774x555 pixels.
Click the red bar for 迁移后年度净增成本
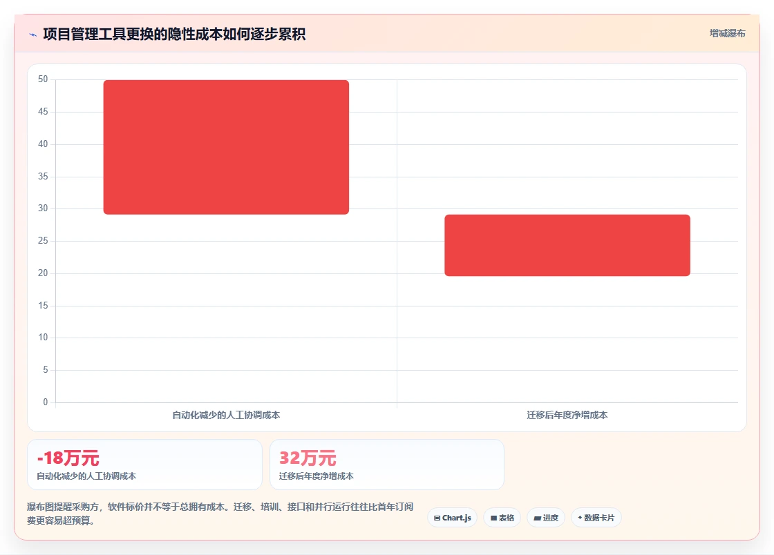tap(567, 245)
